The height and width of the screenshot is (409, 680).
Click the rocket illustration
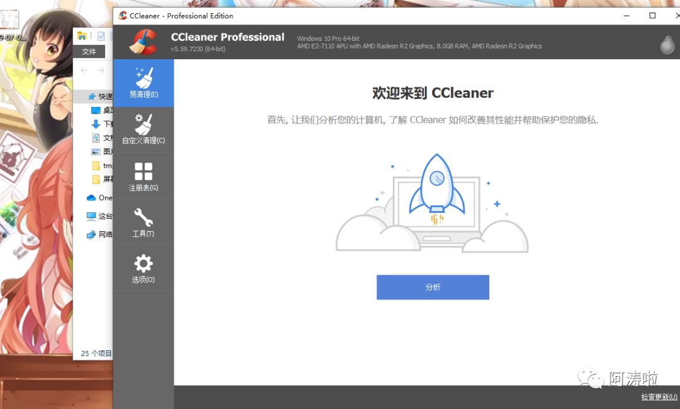(x=437, y=189)
